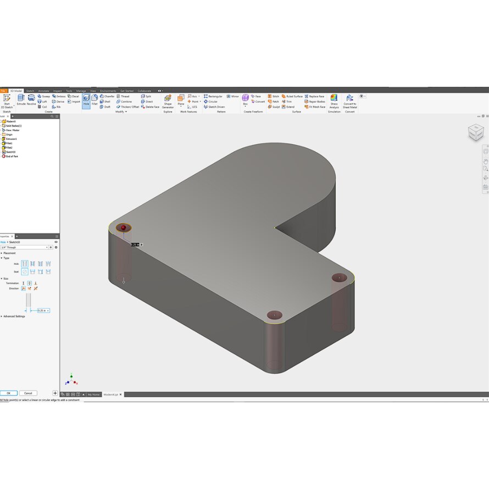Select Thicken/Offset tool
Viewport: 489px width, 489px height.
[127, 107]
